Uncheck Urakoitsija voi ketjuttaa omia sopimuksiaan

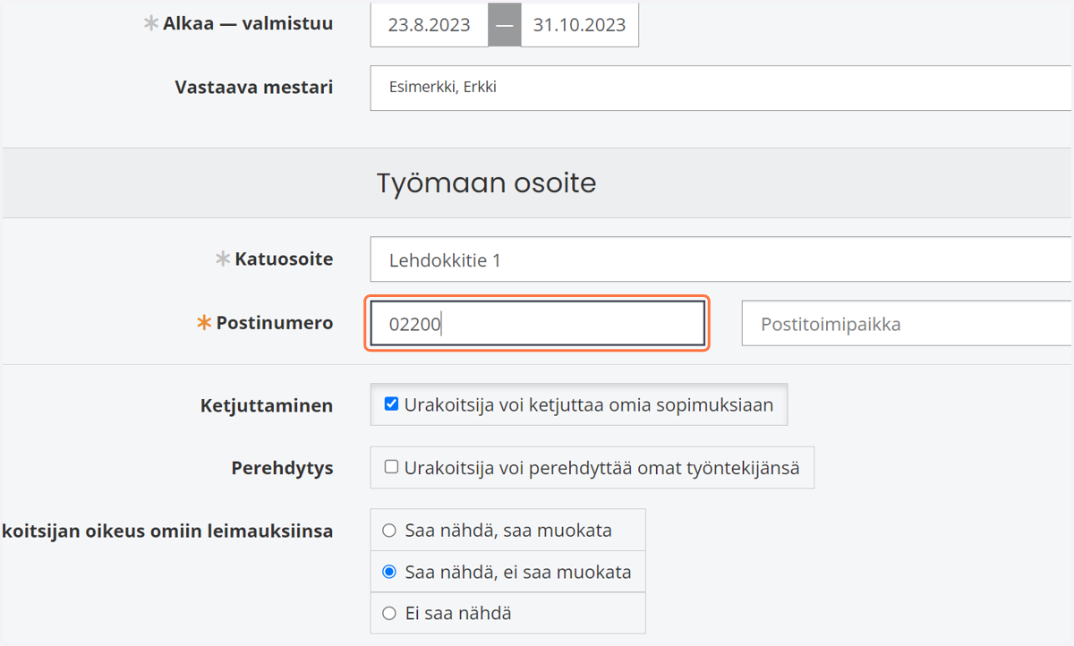391,404
